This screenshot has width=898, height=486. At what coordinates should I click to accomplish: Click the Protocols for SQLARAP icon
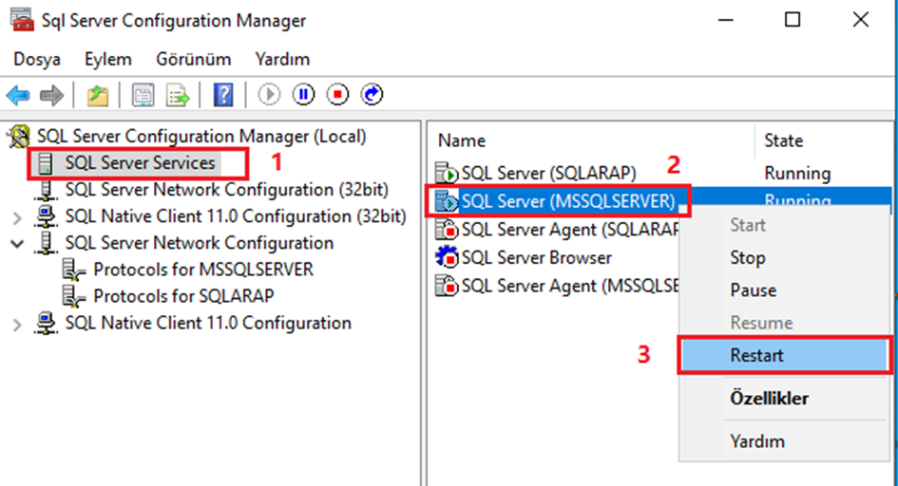pyautogui.click(x=74, y=296)
